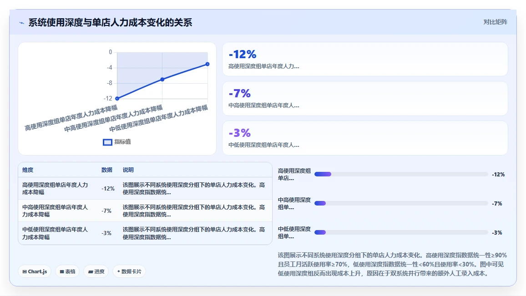Click the 中低使用深度组单... progress bar

tap(401, 232)
